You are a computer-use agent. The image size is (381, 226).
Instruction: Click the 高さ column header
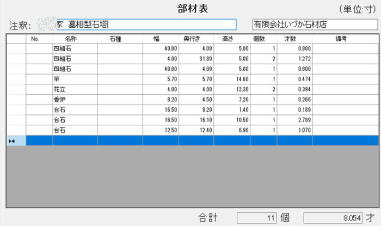232,39
